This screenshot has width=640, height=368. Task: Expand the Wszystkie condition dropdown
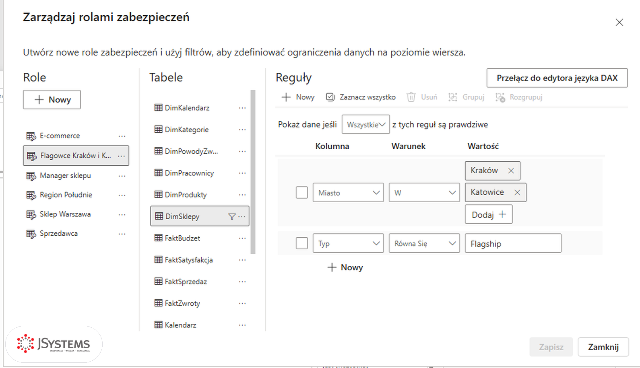coord(365,124)
